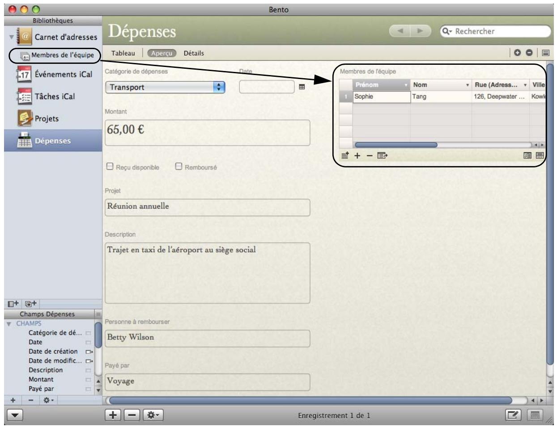
Task: Open the Rue (Adress...) column dropdown arrow
Action: [x=525, y=85]
